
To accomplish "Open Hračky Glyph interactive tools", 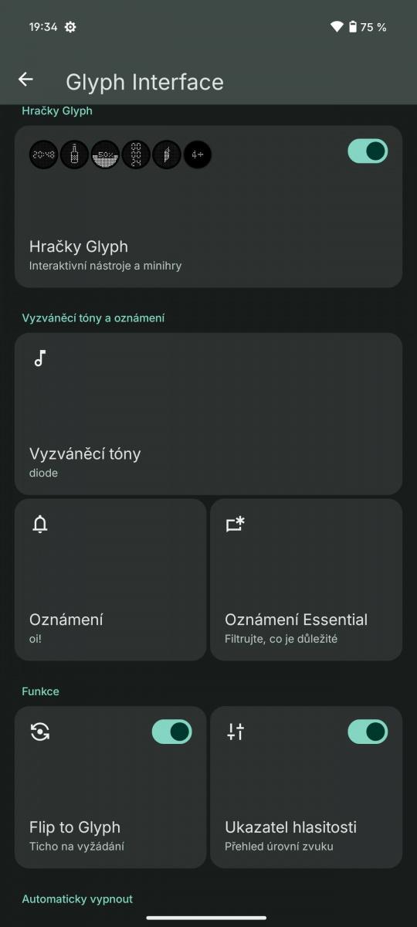I will (208, 206).
